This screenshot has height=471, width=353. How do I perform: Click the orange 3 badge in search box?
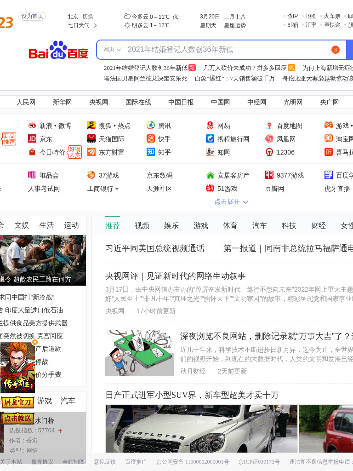335,50
